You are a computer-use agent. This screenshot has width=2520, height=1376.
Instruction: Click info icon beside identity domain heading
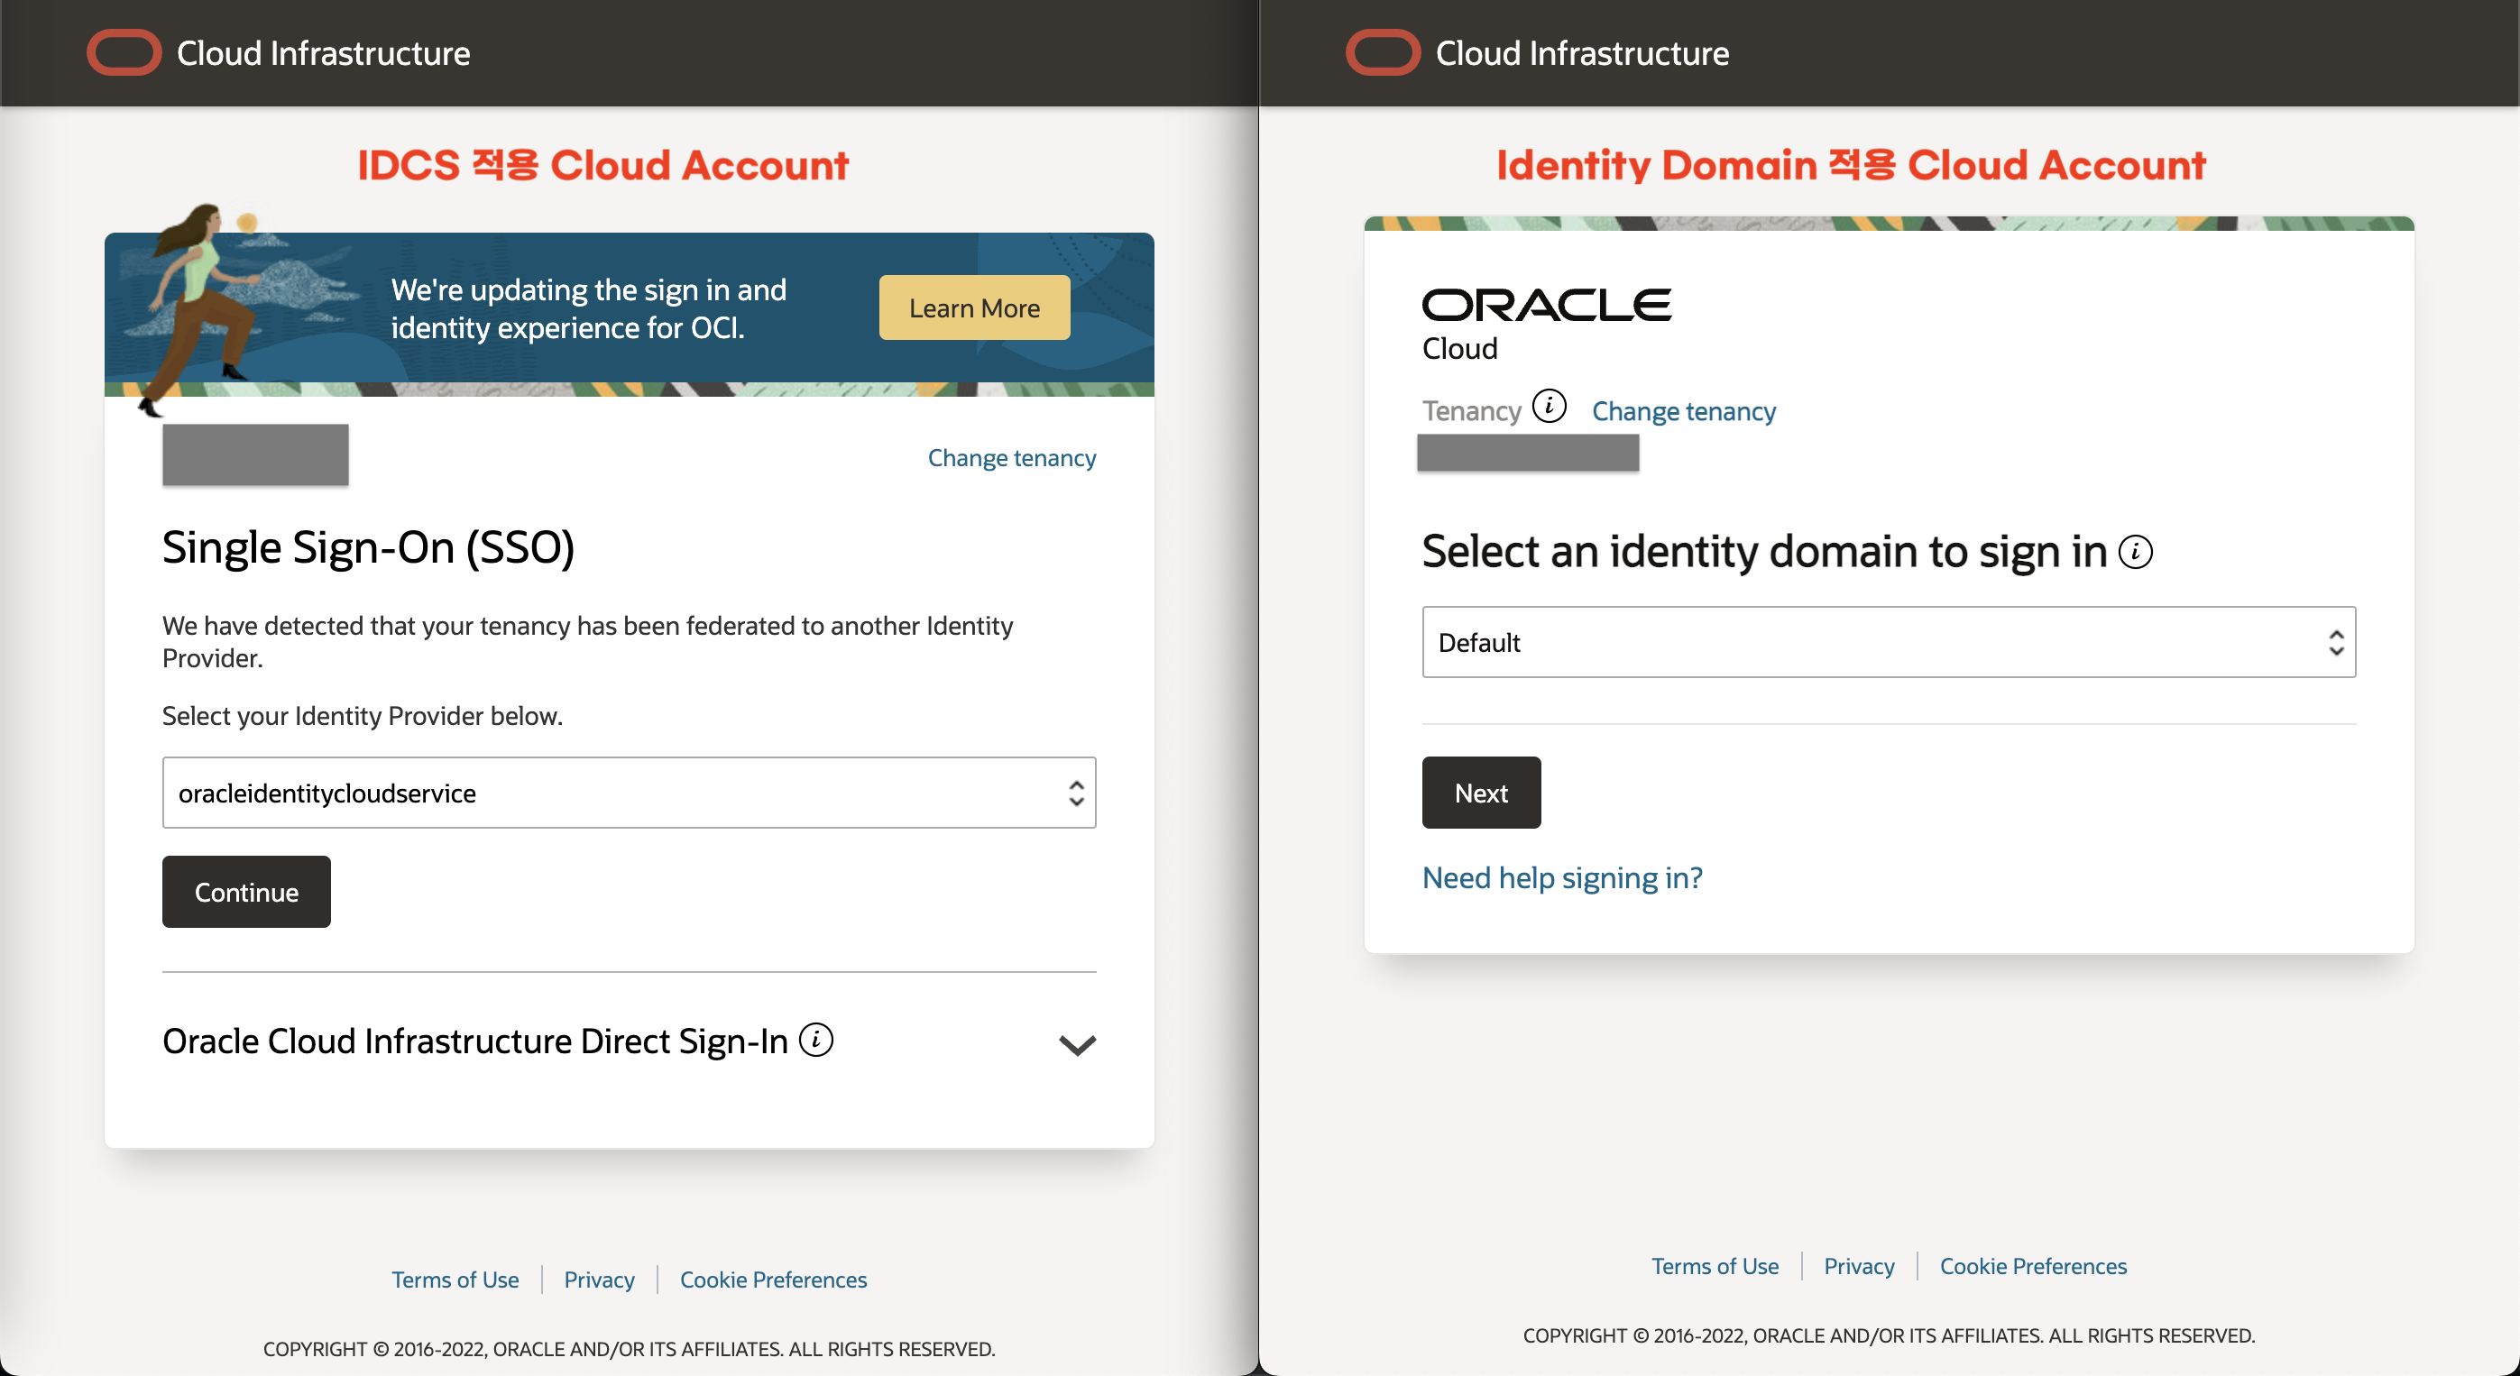(x=2136, y=553)
